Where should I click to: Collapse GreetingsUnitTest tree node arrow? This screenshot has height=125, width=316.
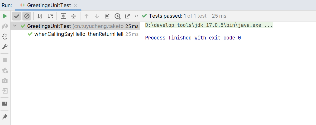pos(15,26)
